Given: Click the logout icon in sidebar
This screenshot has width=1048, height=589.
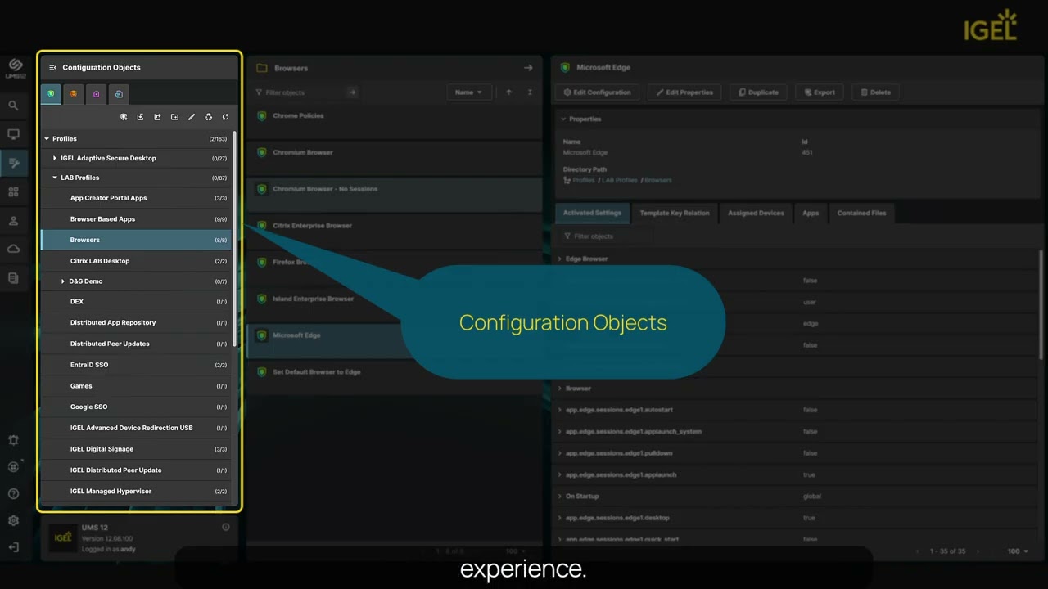Looking at the screenshot, I should 13,547.
